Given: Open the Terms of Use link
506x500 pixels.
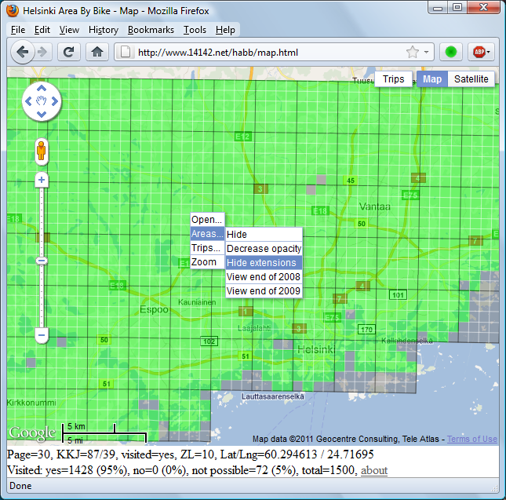Looking at the screenshot, I should coord(471,440).
